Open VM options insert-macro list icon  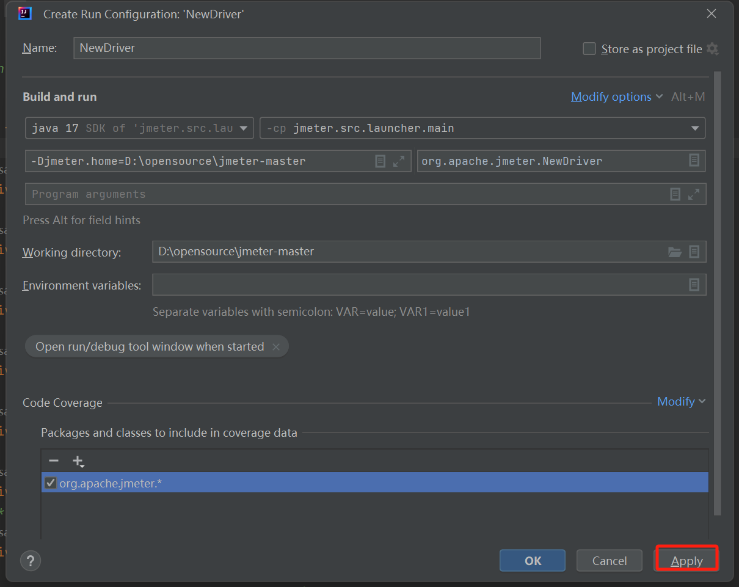pyautogui.click(x=380, y=161)
